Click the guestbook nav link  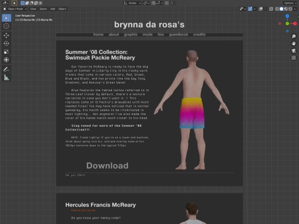coord(178,34)
